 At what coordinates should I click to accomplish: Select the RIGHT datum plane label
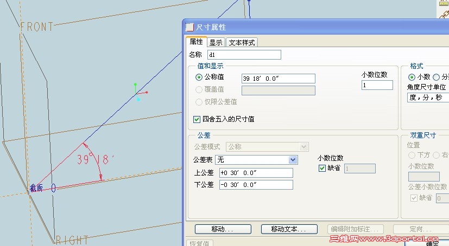[x=72, y=240]
